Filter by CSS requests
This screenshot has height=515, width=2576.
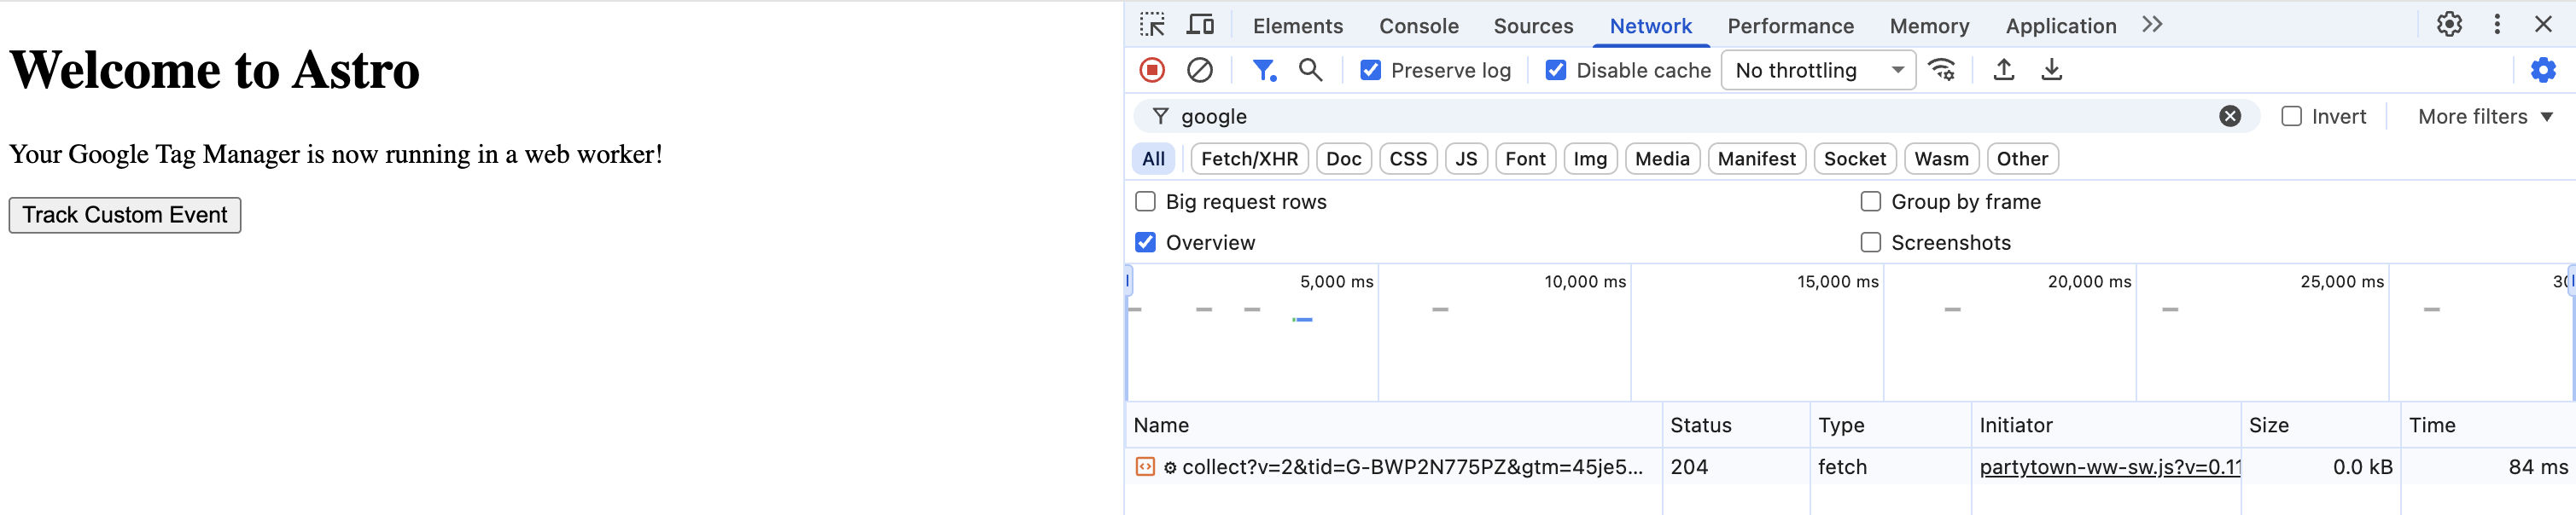[1408, 159]
